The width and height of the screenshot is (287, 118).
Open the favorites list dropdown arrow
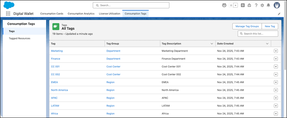[x=236, y=5]
